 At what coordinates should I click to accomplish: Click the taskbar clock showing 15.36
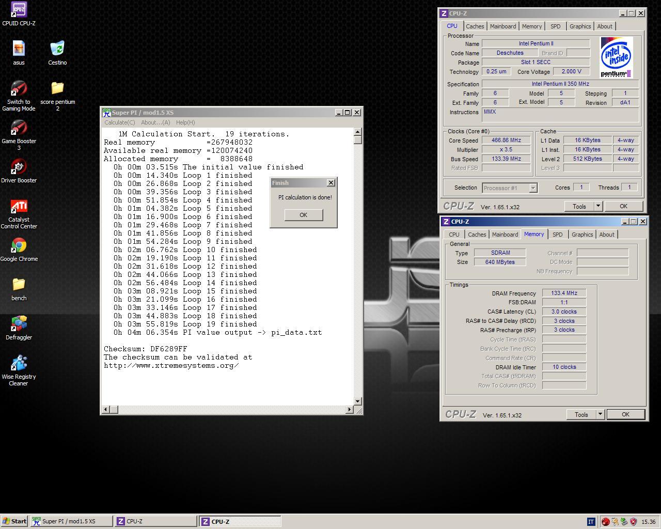click(x=648, y=522)
